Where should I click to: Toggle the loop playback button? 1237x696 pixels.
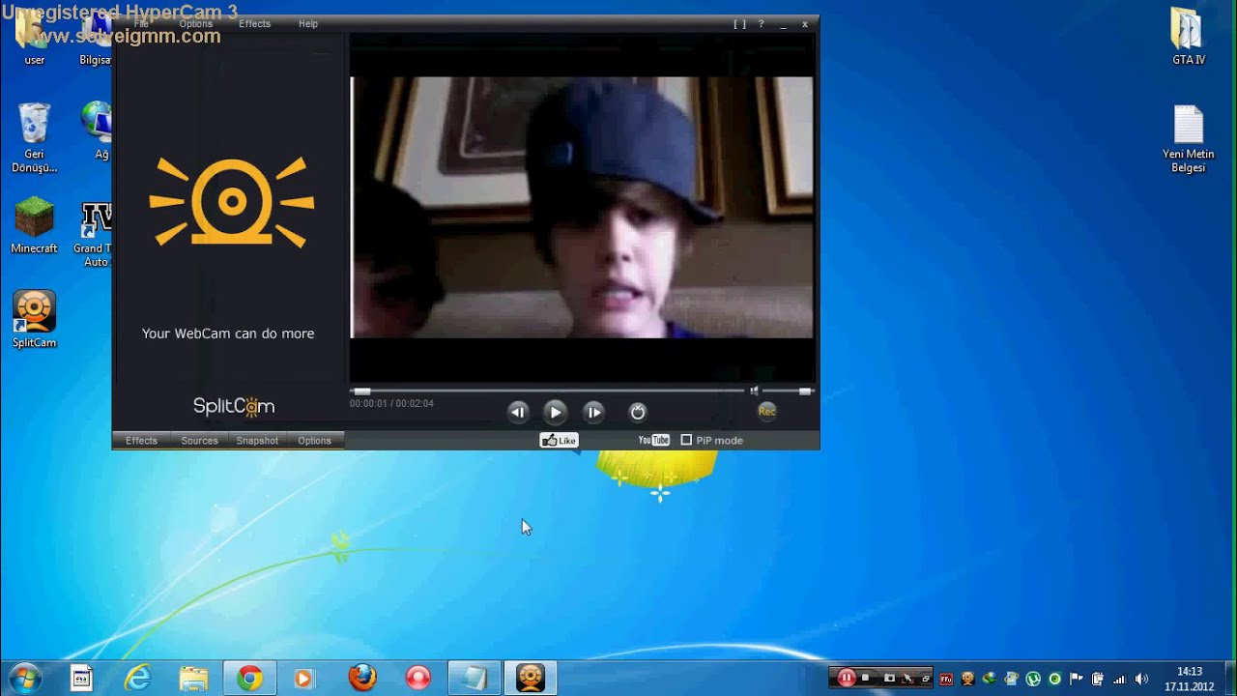(638, 412)
